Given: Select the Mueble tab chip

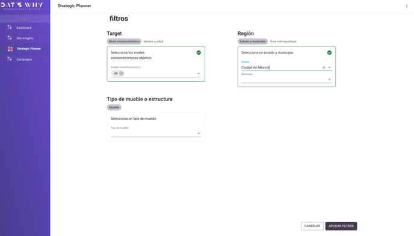Looking at the screenshot, I should (x=114, y=107).
